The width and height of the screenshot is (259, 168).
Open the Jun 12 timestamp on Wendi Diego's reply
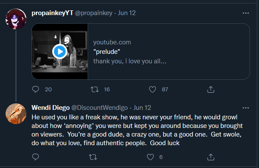pyautogui.click(x=142, y=108)
